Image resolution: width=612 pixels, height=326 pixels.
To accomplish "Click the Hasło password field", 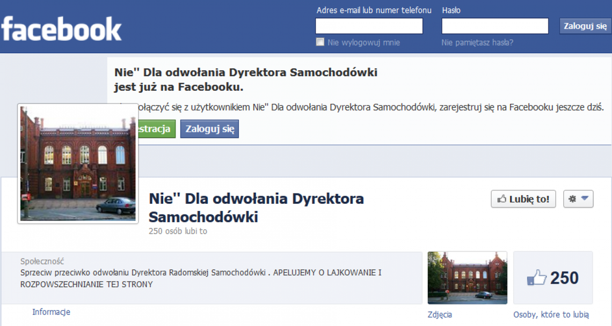I will click(494, 26).
